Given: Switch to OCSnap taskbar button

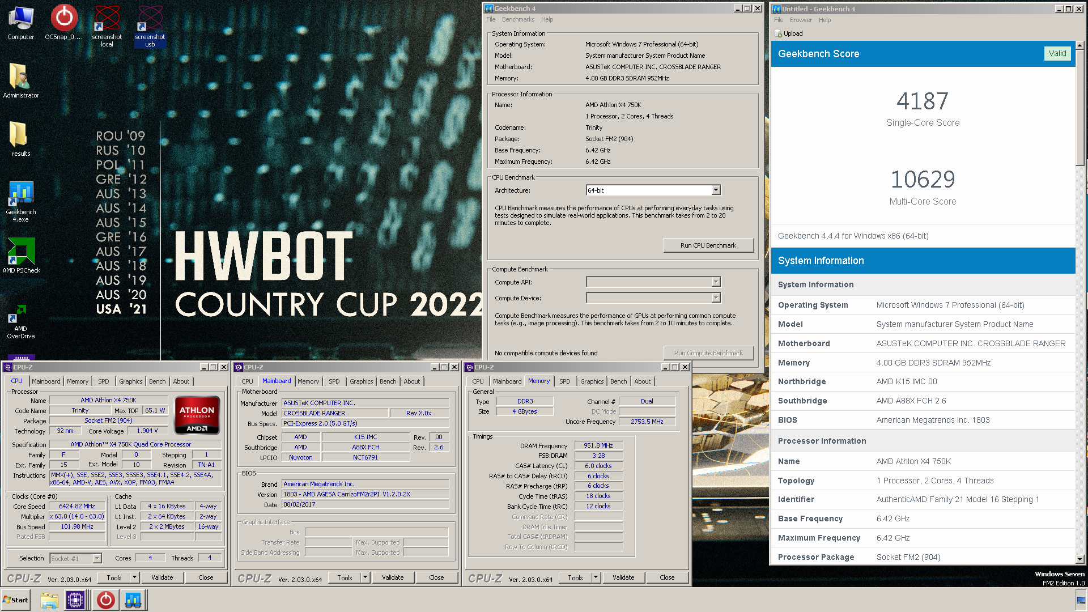Looking at the screenshot, I should pos(105,600).
